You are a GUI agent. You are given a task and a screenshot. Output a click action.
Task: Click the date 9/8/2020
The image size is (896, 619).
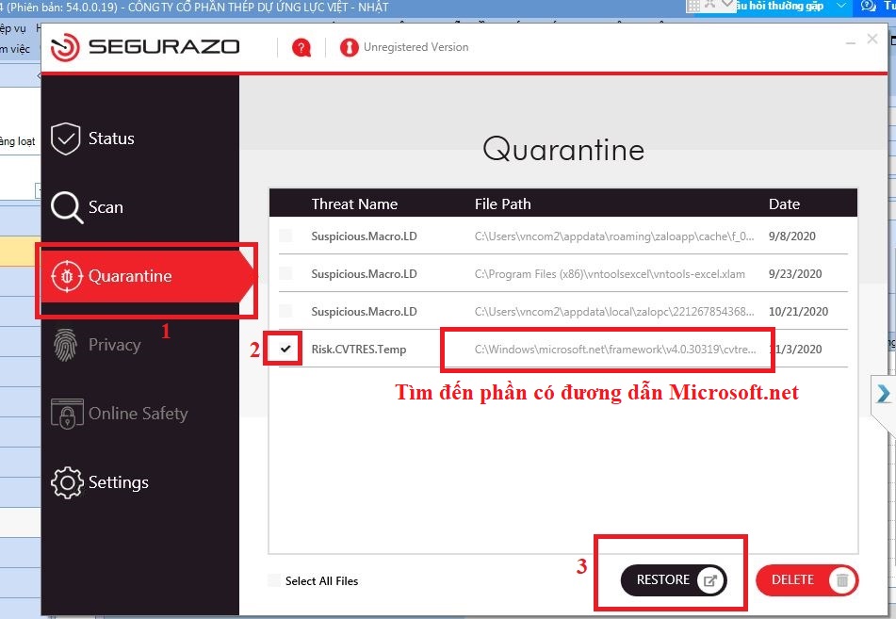[x=792, y=236]
